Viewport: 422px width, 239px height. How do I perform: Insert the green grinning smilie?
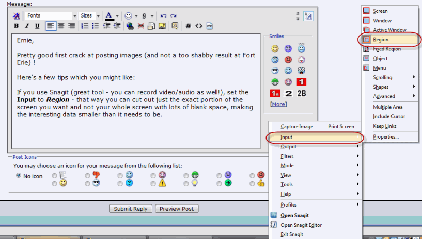coord(275,82)
